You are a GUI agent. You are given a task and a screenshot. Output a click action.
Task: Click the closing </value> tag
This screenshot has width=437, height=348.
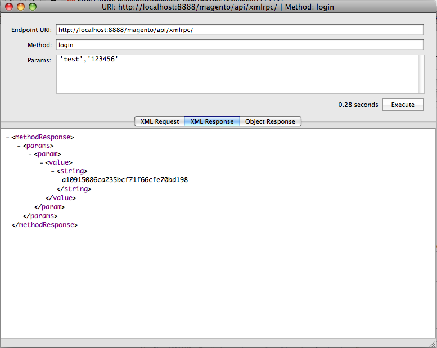coord(61,198)
